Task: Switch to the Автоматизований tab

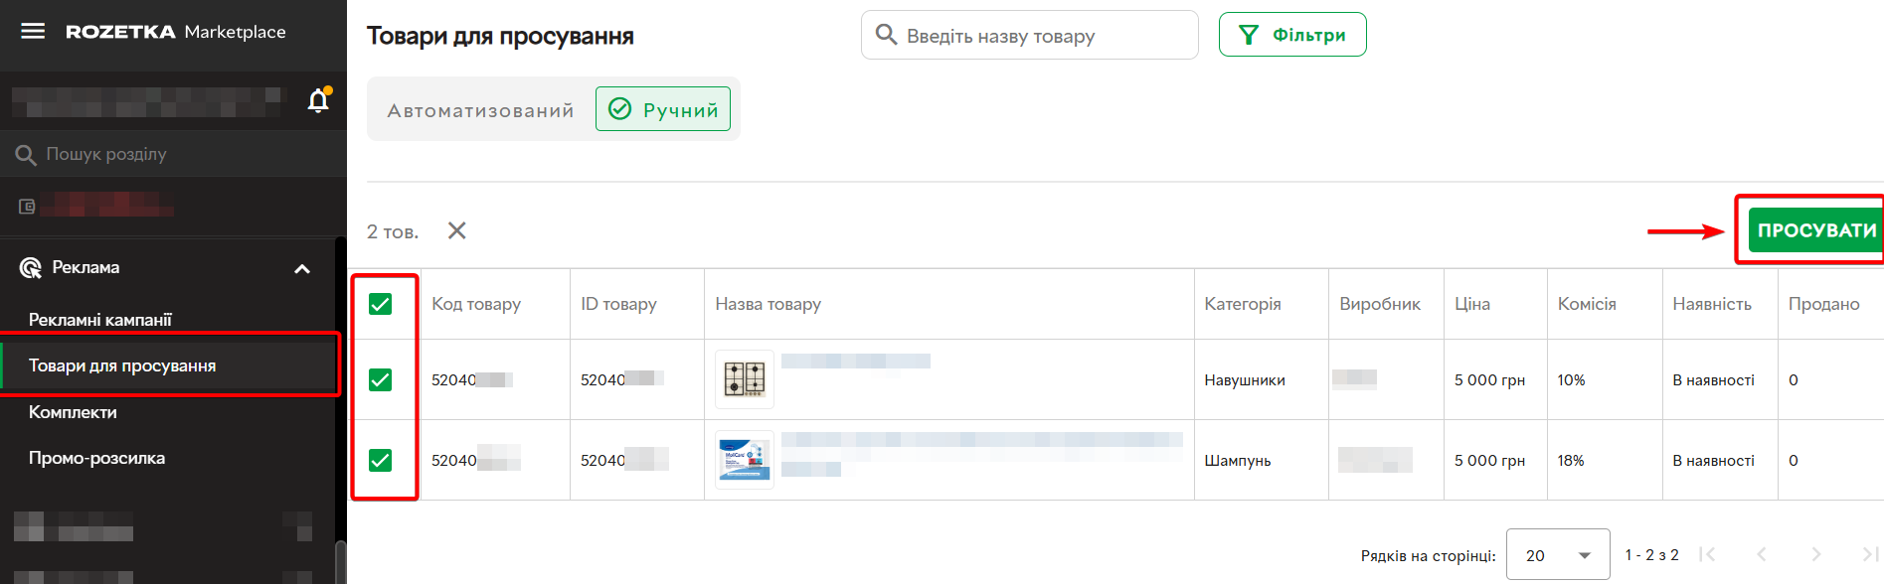Action: [x=480, y=110]
